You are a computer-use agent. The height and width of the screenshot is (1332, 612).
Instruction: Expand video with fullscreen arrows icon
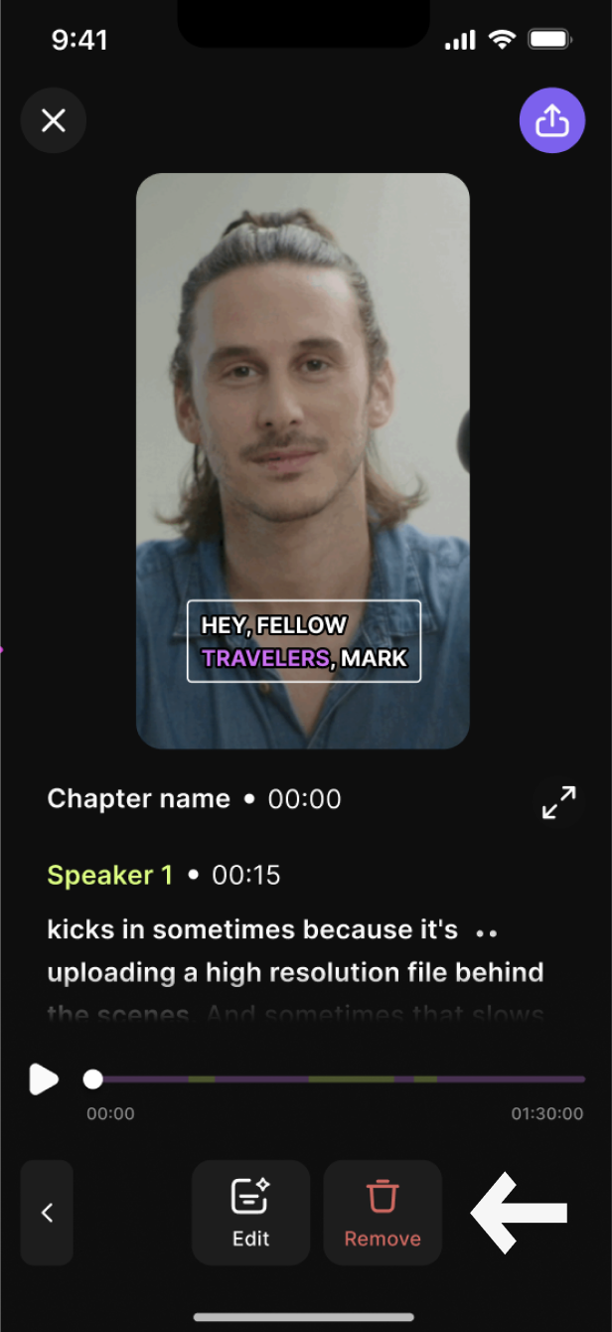[559, 801]
